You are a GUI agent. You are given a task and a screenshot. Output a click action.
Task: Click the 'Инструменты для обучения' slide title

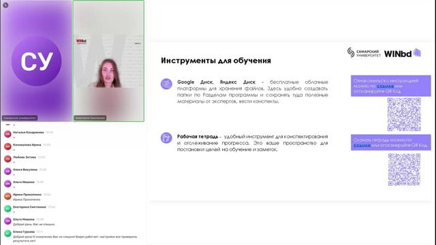pyautogui.click(x=216, y=61)
